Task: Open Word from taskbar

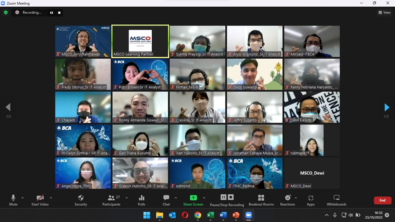Action: 223,215
